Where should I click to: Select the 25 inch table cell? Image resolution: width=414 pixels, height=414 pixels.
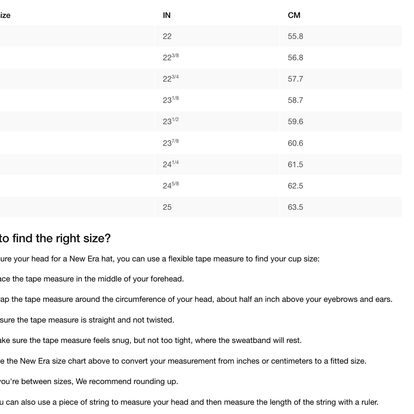217,207
